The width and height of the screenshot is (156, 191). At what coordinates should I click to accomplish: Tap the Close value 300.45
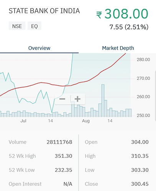pyautogui.click(x=140, y=184)
